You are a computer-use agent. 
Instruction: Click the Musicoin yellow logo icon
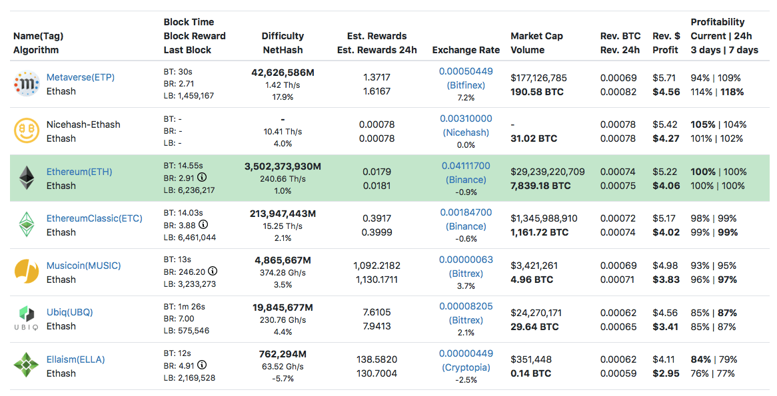pyautogui.click(x=27, y=272)
